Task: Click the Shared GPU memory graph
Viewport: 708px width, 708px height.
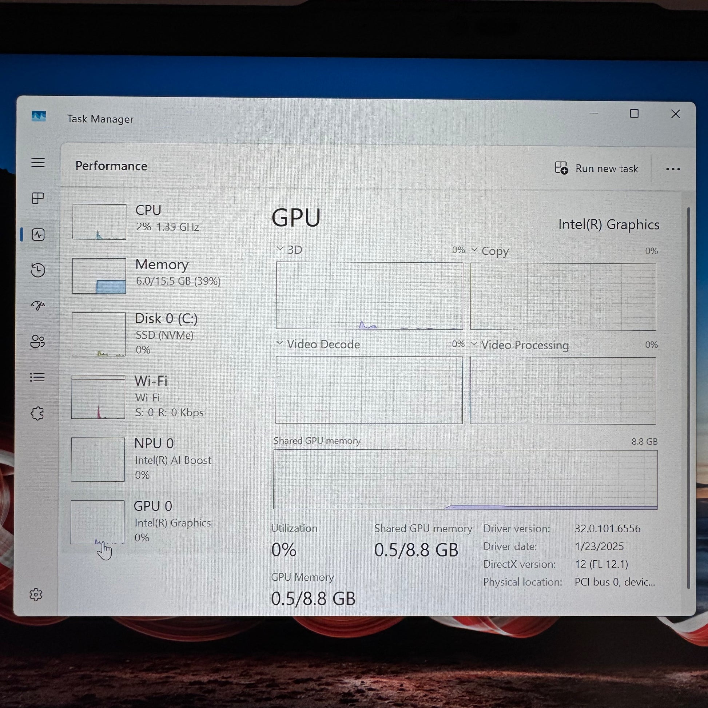Action: coord(465,480)
